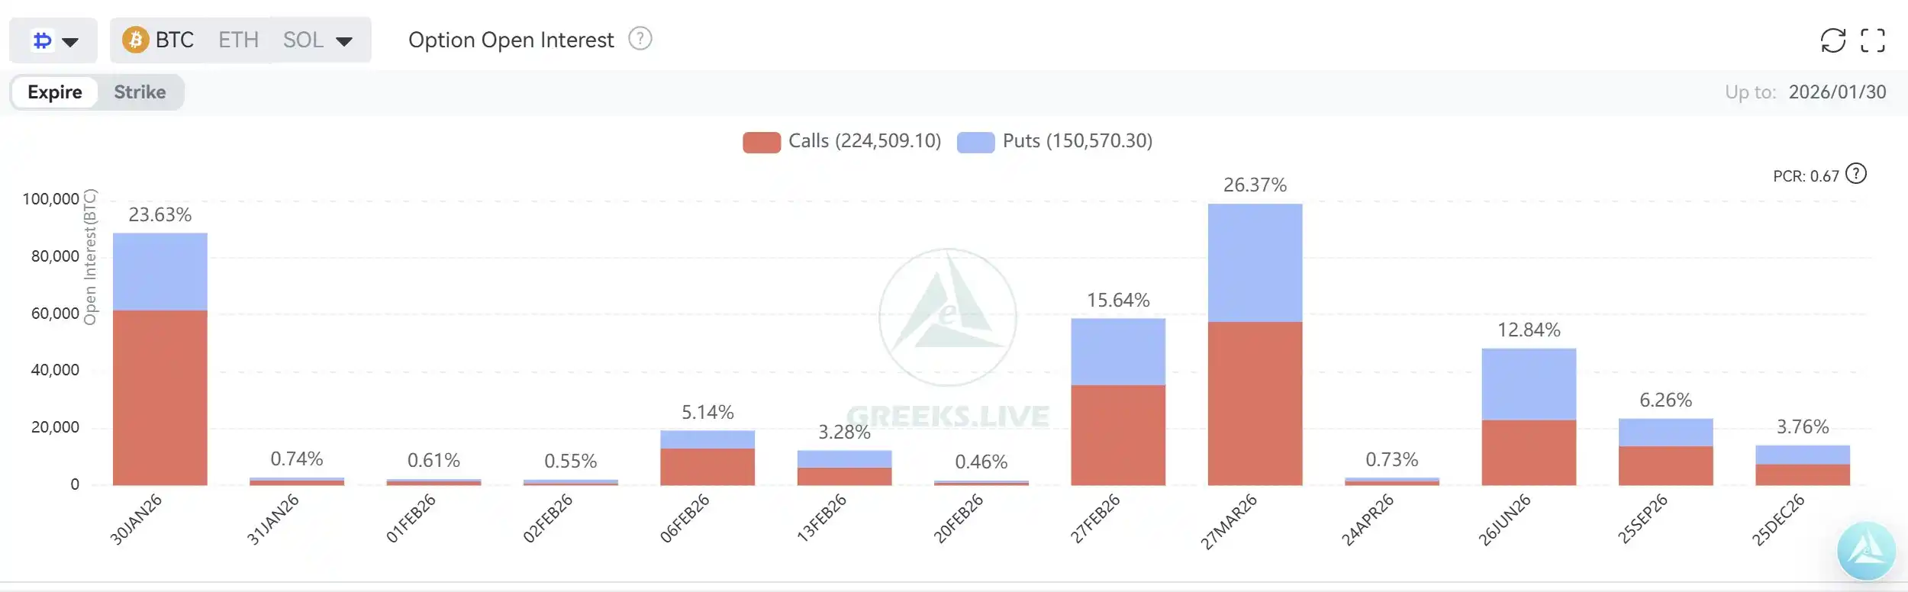Toggle Puts series in chart legend
Image resolution: width=1908 pixels, height=592 pixels.
click(x=1077, y=141)
